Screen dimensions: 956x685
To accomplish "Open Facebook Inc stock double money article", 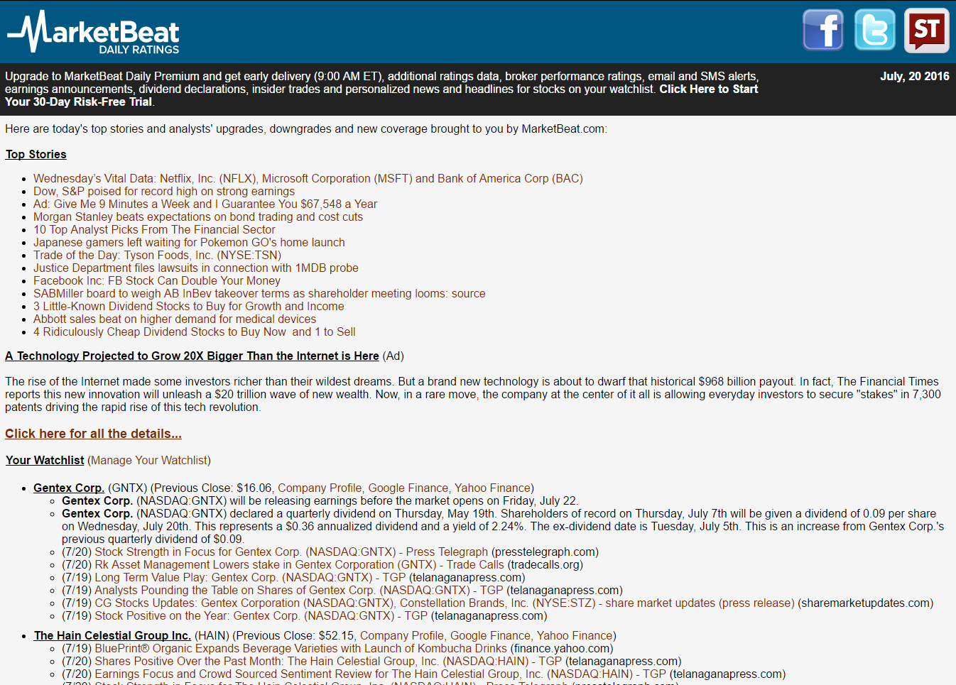I will (x=156, y=281).
